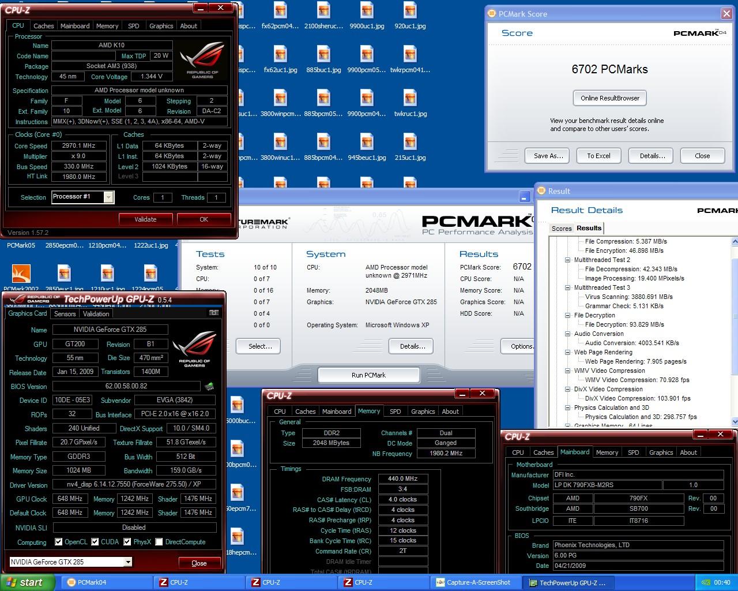Collapse Physics Calculation and 3D node
Image resolution: width=738 pixels, height=591 pixels.
tap(567, 407)
